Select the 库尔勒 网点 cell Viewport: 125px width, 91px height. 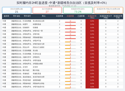[35, 50]
